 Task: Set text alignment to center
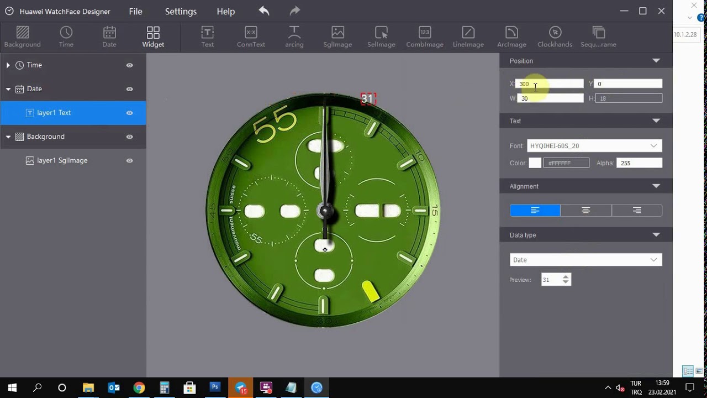point(586,210)
